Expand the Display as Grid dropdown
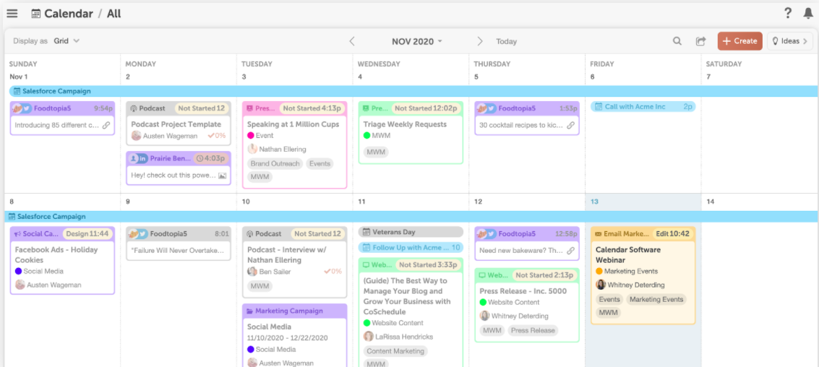The image size is (819, 367). [x=67, y=41]
